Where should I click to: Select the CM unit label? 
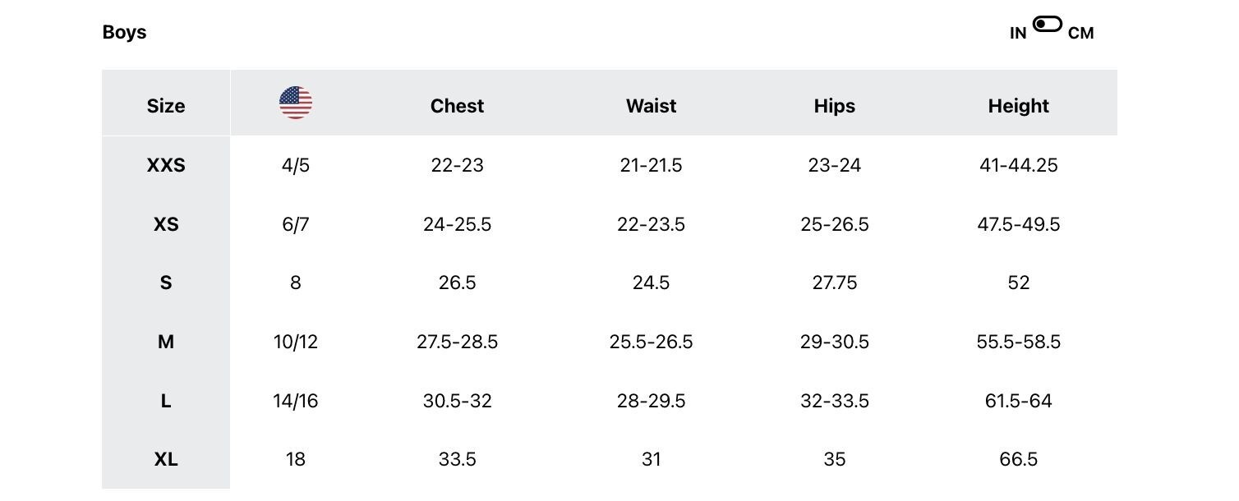click(x=1081, y=34)
